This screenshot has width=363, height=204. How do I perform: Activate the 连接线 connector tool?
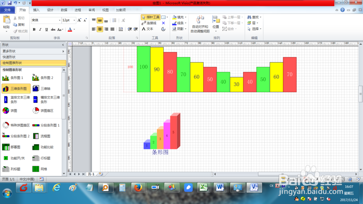coord(149,23)
